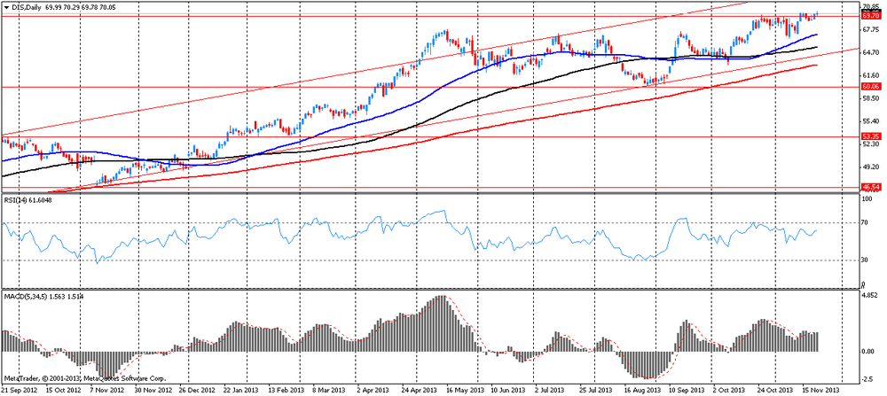Viewport: 887px width, 396px height.
Task: Click the 10 Sep 2013 date label
Action: coord(687,391)
